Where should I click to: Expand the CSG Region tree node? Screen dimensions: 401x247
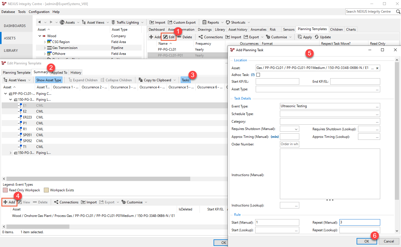point(45,42)
